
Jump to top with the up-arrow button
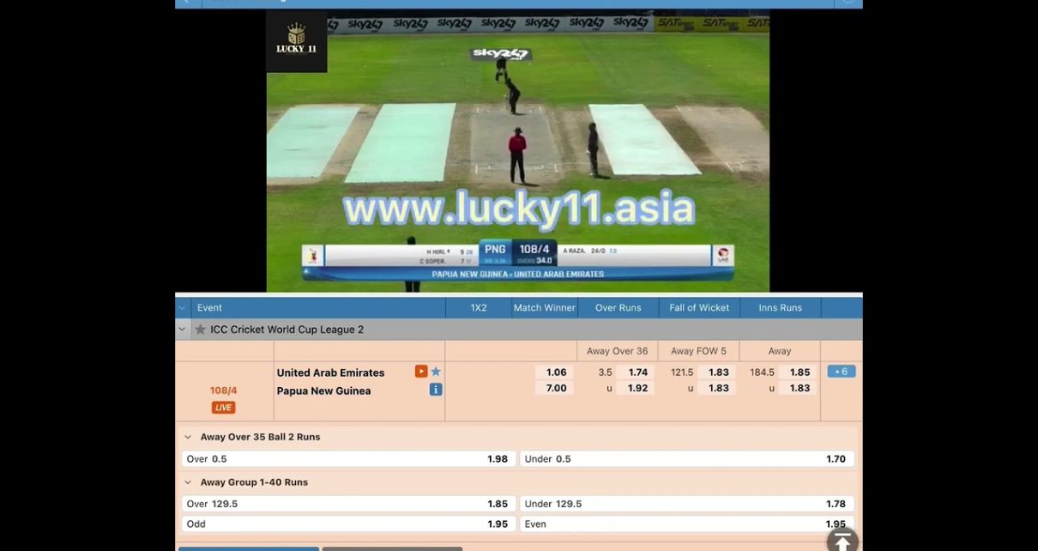tap(842, 541)
